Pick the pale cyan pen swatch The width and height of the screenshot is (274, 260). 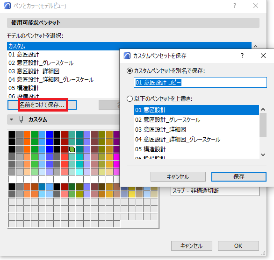42,172
